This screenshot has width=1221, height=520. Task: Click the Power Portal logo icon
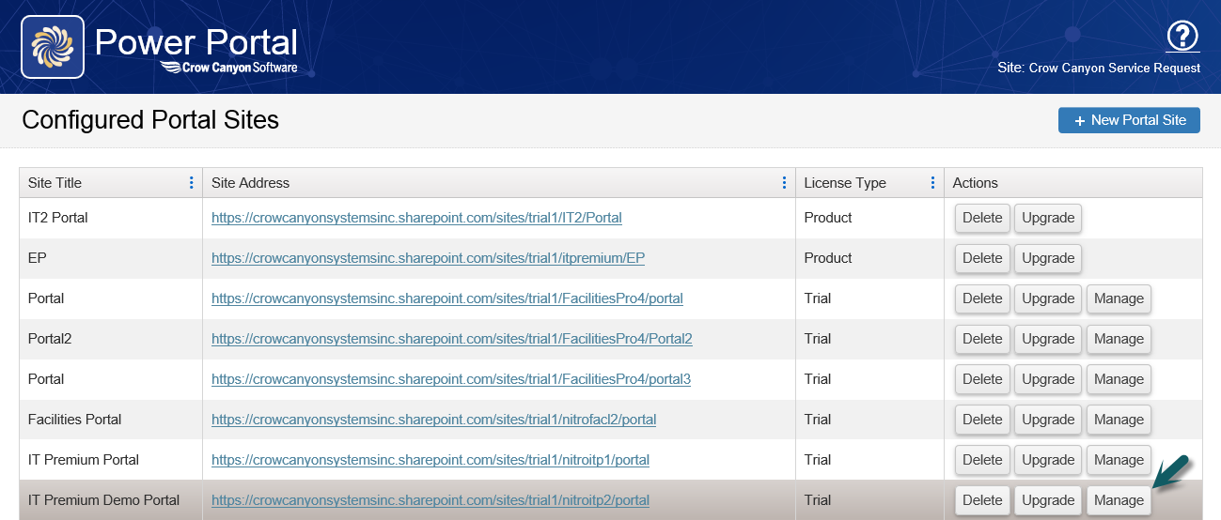[x=53, y=47]
